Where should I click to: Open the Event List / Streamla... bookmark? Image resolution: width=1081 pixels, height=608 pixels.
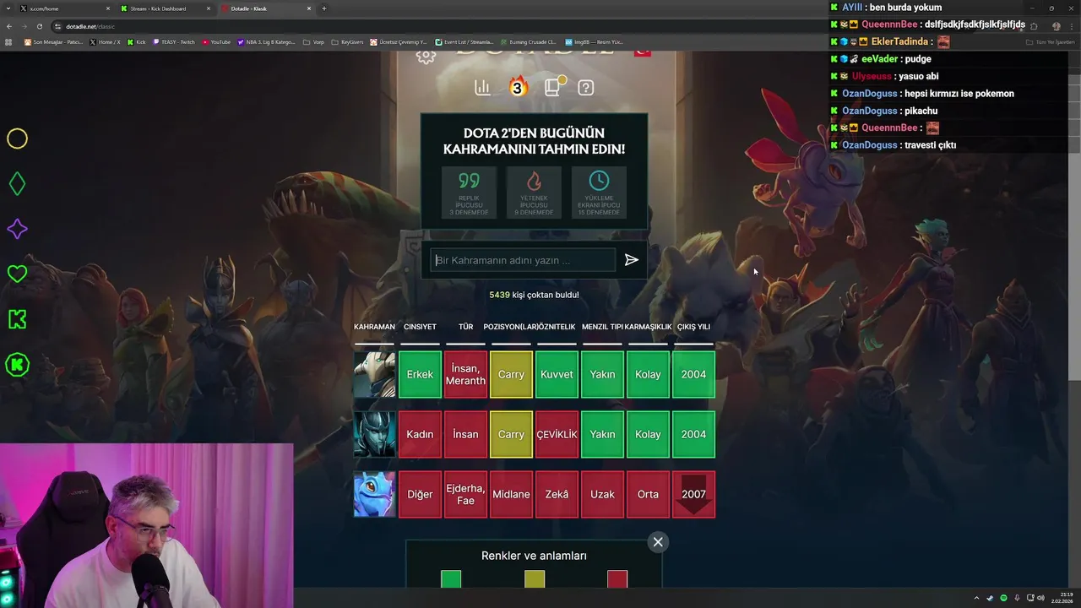point(464,41)
